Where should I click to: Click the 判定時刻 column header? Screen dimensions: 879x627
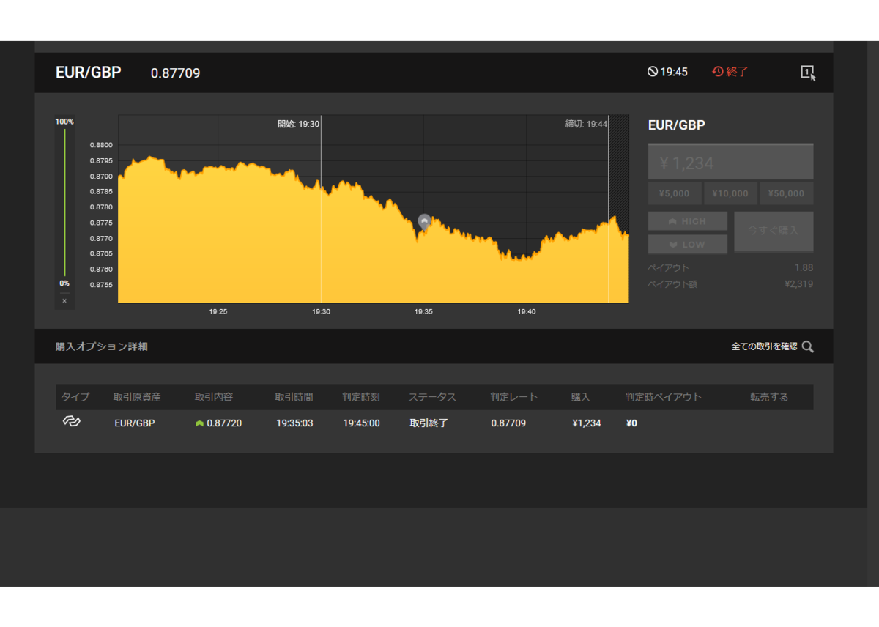click(x=361, y=397)
